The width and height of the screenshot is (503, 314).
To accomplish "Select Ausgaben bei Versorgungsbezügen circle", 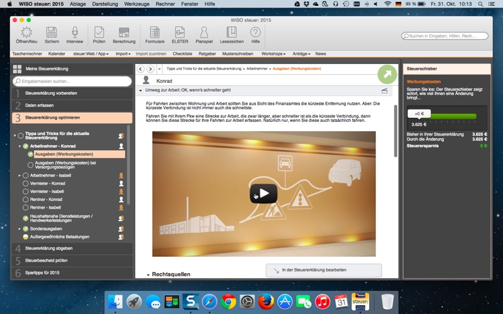I will tap(30, 165).
